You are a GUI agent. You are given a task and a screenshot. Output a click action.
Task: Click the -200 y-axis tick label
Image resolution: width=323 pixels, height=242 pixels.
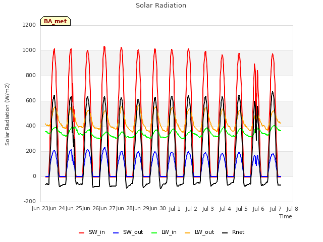click(x=30, y=201)
